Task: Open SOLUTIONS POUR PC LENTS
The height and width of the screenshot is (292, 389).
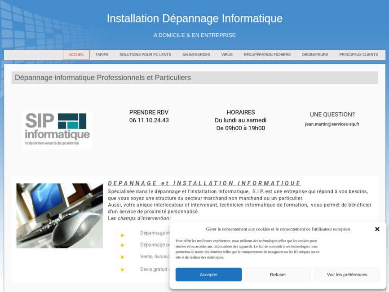Action: coord(145,54)
